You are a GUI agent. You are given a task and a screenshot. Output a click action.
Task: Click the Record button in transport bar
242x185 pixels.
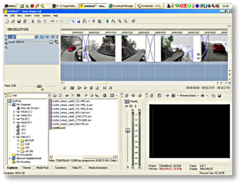[64, 88]
